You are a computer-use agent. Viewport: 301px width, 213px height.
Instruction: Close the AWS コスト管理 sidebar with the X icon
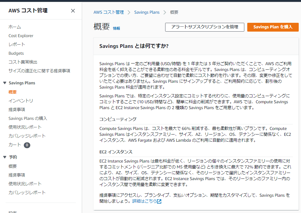[x=73, y=10]
